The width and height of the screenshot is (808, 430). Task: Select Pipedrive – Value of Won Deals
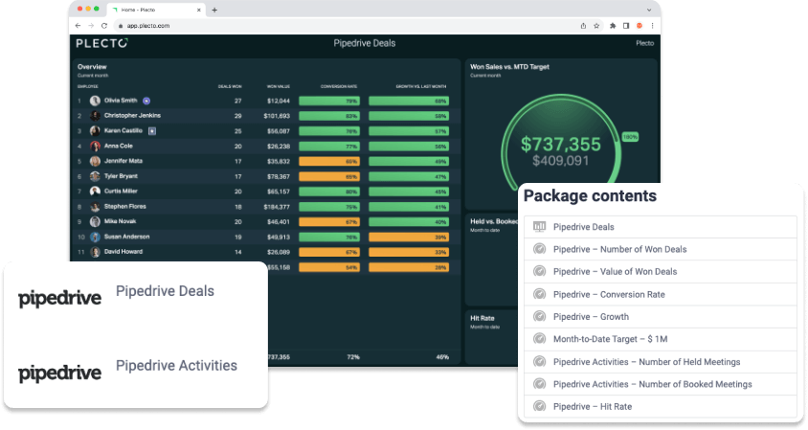(x=661, y=272)
